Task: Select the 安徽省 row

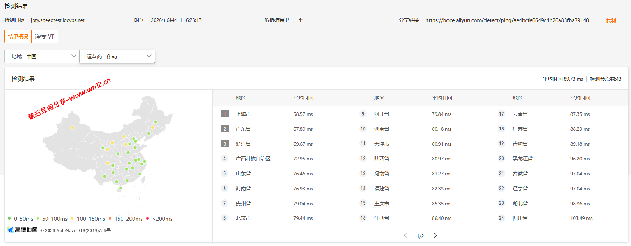Action: pos(559,174)
